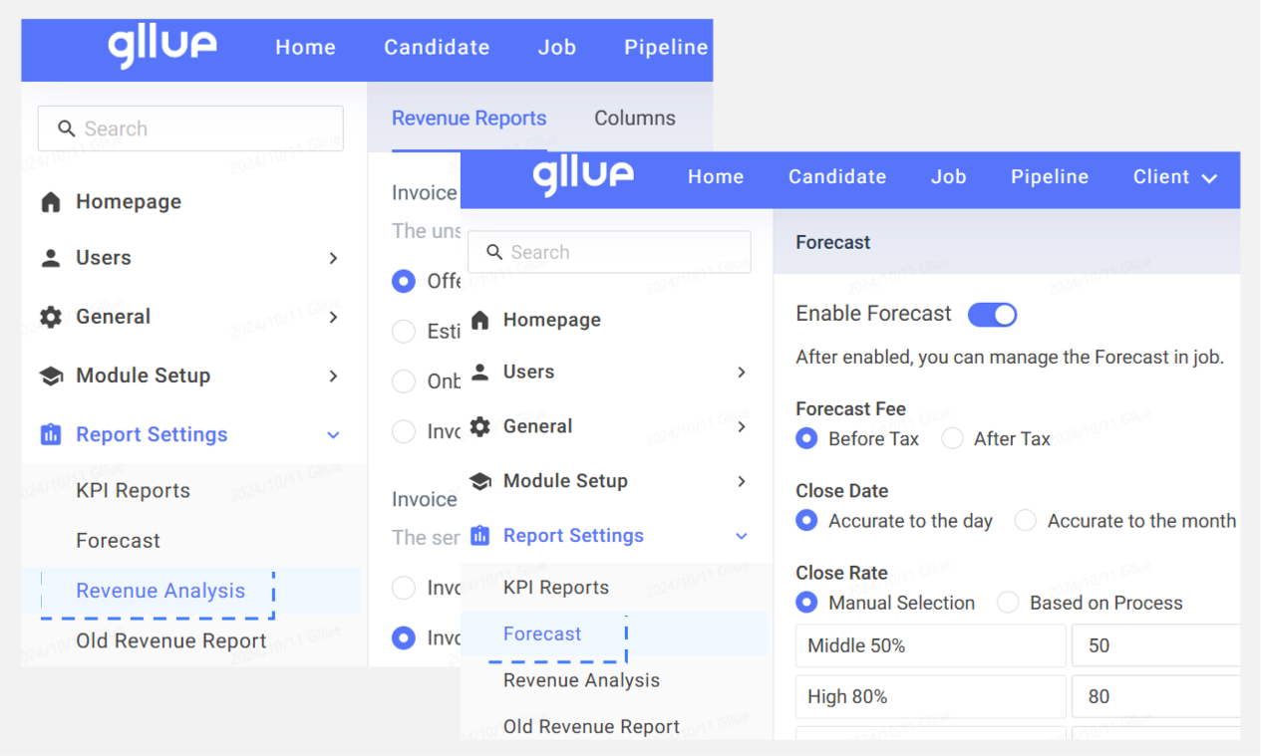Turn off the Enable Forecast switch
This screenshot has height=756, width=1261.
coord(992,315)
